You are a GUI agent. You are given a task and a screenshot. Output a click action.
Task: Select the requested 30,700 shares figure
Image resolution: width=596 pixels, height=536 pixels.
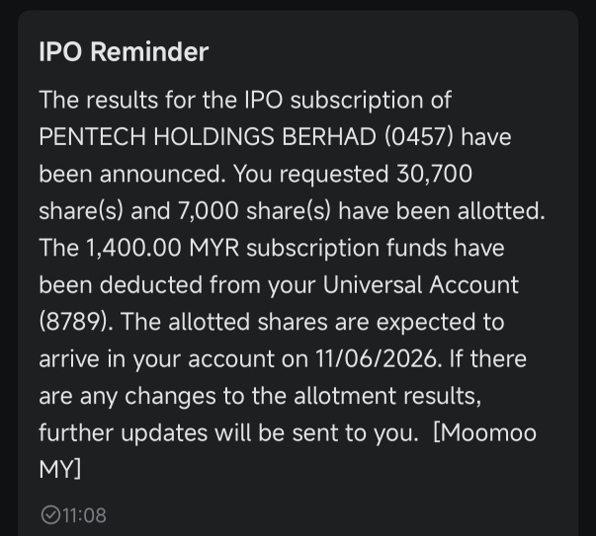[434, 174]
